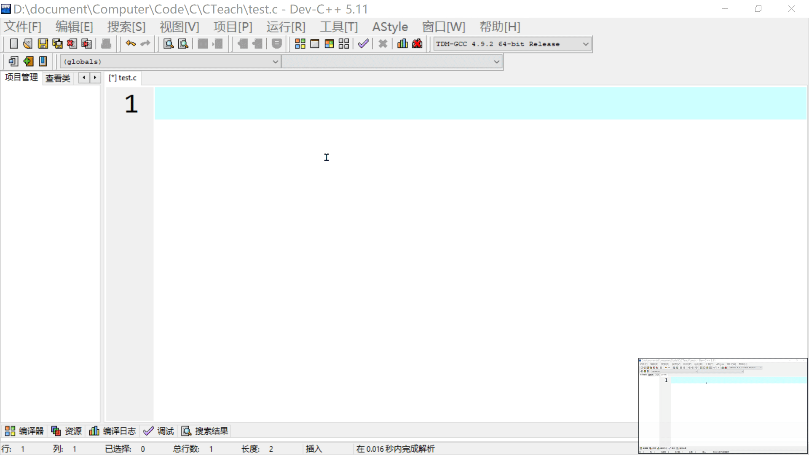The height and width of the screenshot is (455, 809).
Task: Click the Toggle bookmark blue icon
Action: (43, 62)
